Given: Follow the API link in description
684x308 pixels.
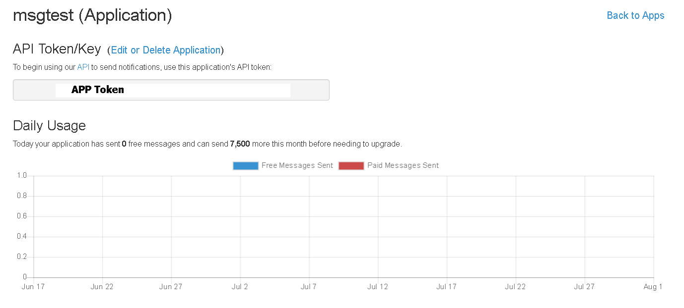Looking at the screenshot, I should coord(83,67).
